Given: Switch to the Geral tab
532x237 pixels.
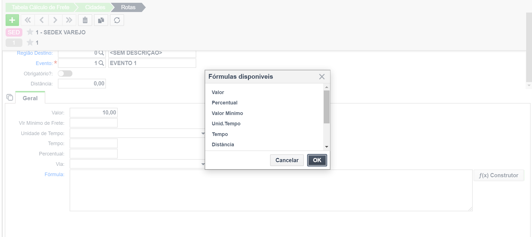Looking at the screenshot, I should (30, 98).
